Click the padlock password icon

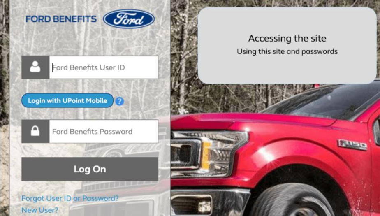(35, 131)
